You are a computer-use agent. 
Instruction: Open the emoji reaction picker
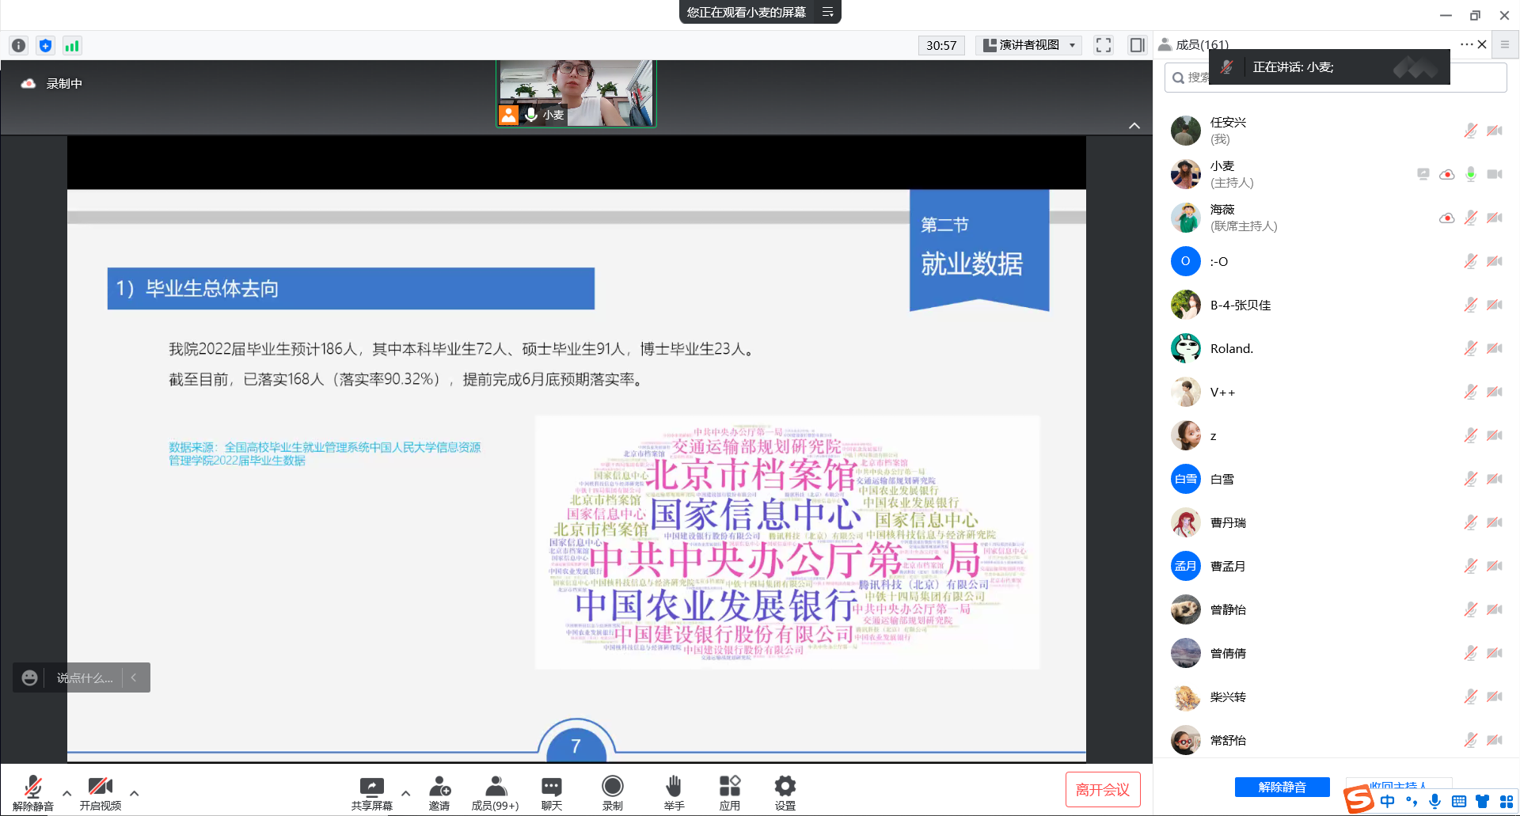(29, 677)
